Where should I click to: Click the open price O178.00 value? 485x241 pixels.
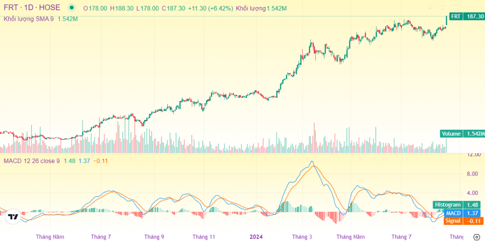pos(95,9)
